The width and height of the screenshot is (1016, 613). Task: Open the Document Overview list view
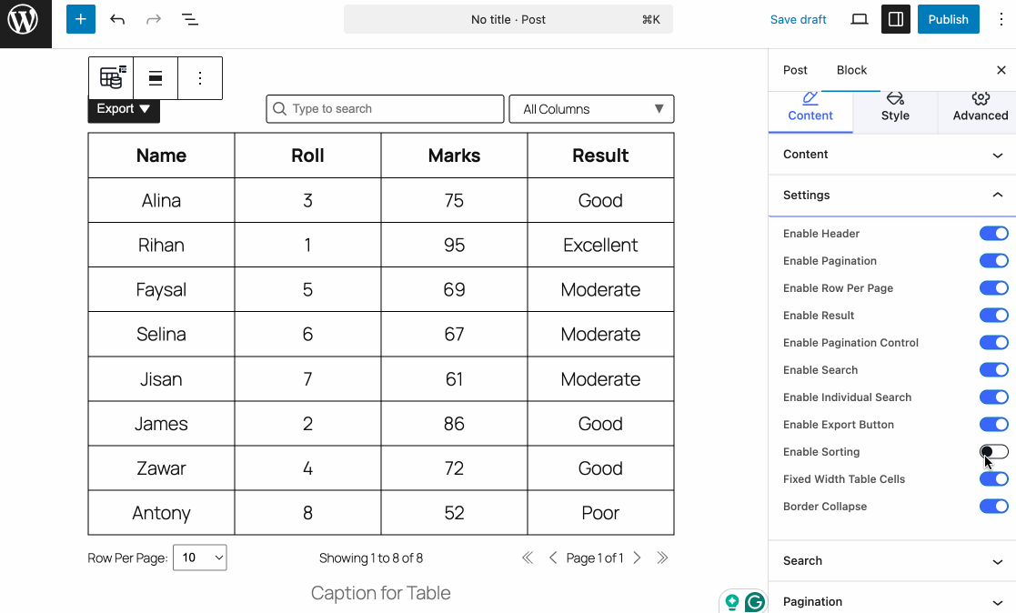point(189,18)
